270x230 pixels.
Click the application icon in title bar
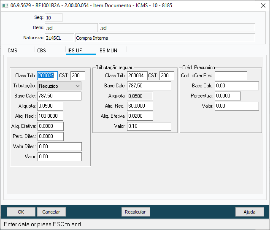5,5
